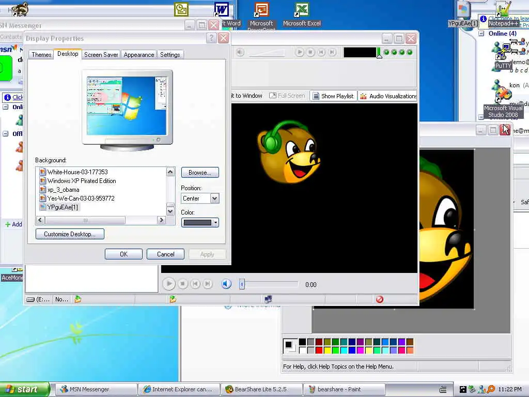Click background list scroll up arrow
Image resolution: width=529 pixels, height=397 pixels.
coord(170,172)
